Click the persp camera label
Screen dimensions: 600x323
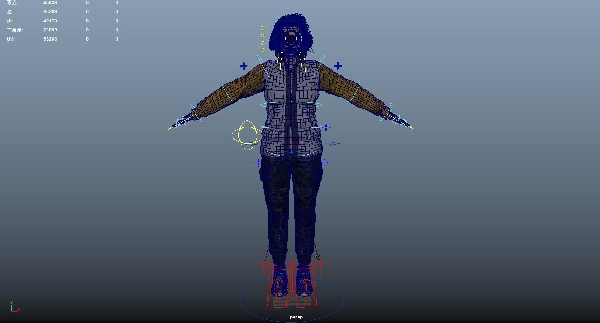click(296, 317)
